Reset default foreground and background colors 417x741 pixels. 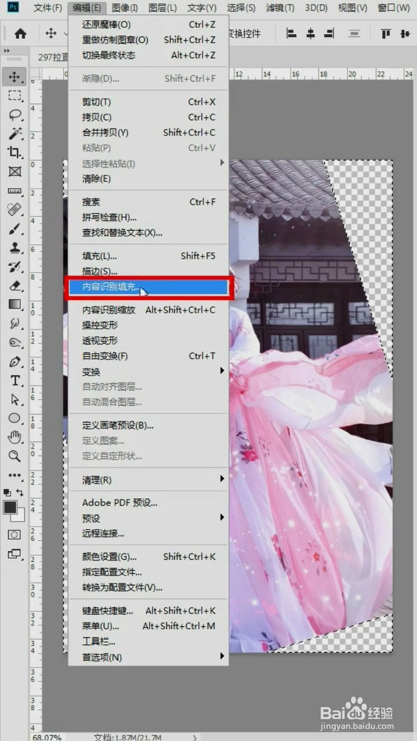click(x=7, y=493)
